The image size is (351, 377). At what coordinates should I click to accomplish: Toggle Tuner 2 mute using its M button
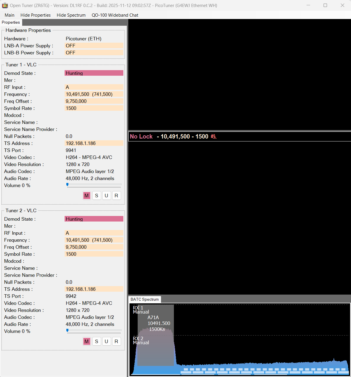click(87, 341)
